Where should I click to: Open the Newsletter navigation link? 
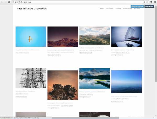(127, 9)
